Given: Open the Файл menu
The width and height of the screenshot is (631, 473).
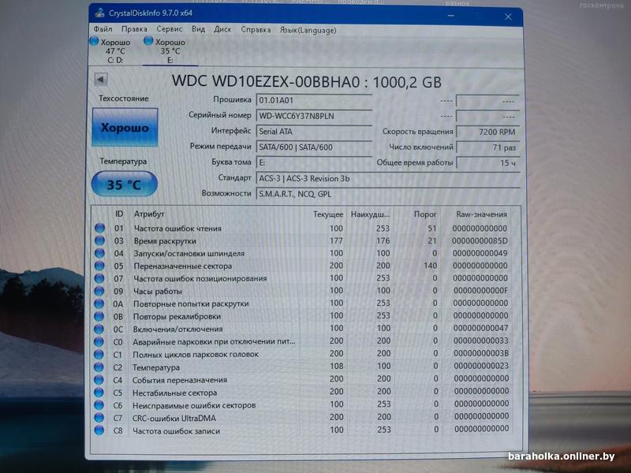Looking at the screenshot, I should 103,29.
